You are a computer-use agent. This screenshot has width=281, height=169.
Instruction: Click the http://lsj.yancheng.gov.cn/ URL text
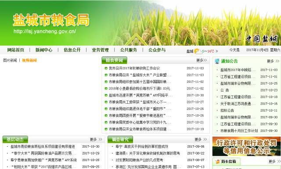point(45,32)
